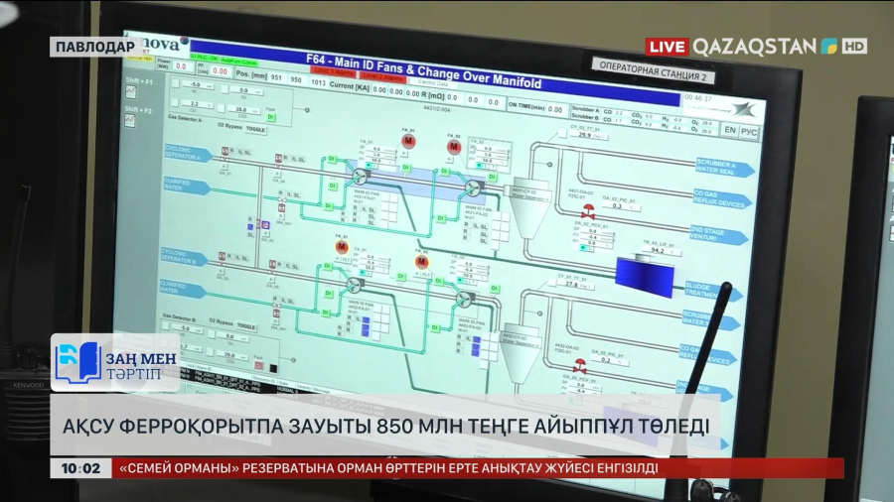Go to upper CO Gas Reflux Devices arrow

pyautogui.click(x=722, y=199)
